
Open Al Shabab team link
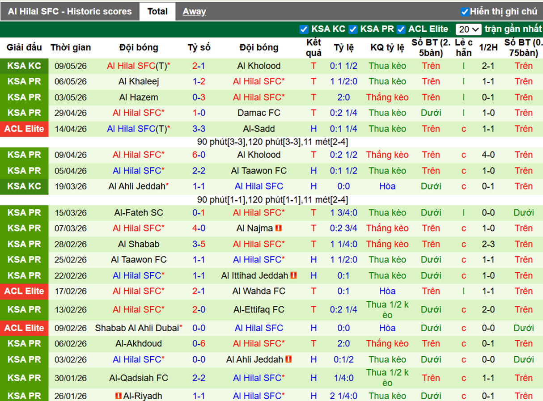click(139, 244)
